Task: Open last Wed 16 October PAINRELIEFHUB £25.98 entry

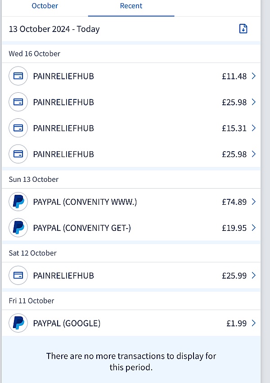Action: [131, 154]
